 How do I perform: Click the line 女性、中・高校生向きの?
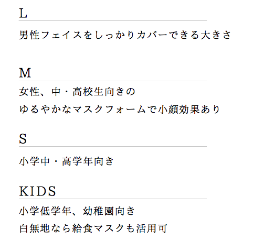click(77, 92)
